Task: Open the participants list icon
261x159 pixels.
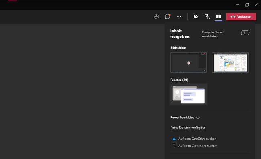Action: (x=156, y=16)
